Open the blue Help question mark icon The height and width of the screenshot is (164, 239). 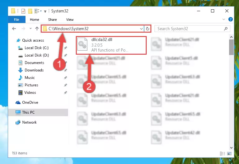click(231, 19)
